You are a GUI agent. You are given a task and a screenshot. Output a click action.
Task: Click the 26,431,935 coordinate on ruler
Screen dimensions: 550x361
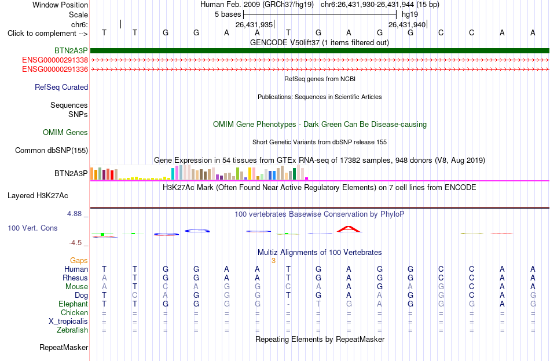(254, 24)
